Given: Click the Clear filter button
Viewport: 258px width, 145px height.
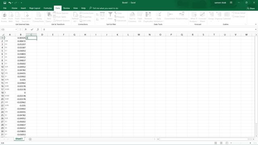Looking at the screenshot, I should [x=118, y=13].
